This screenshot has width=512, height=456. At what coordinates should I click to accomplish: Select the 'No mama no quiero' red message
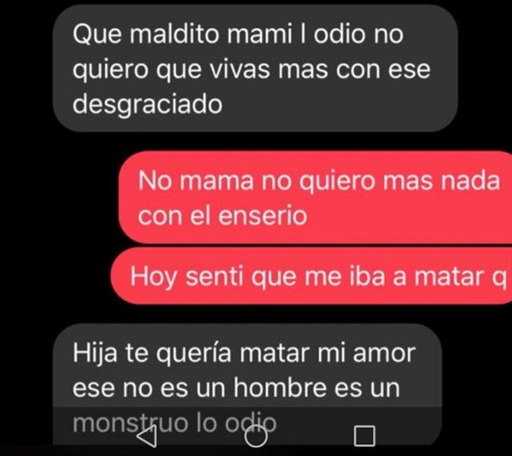(315, 197)
